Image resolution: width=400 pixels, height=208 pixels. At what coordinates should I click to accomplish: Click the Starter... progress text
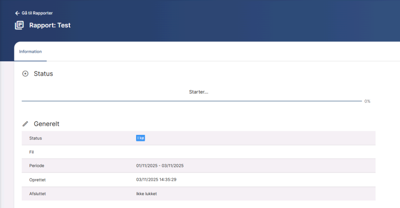point(199,92)
